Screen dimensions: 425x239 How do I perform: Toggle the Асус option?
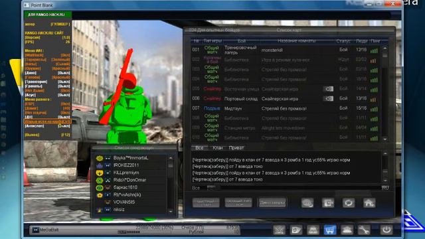click(47, 95)
